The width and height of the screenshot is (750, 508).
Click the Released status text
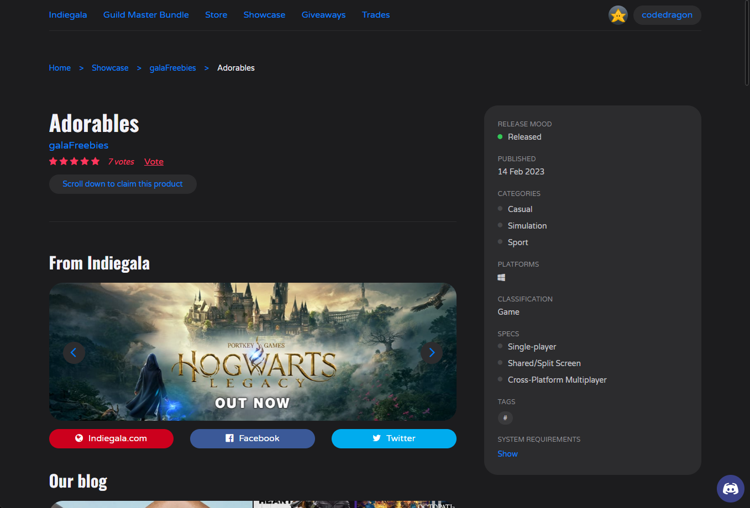(525, 137)
